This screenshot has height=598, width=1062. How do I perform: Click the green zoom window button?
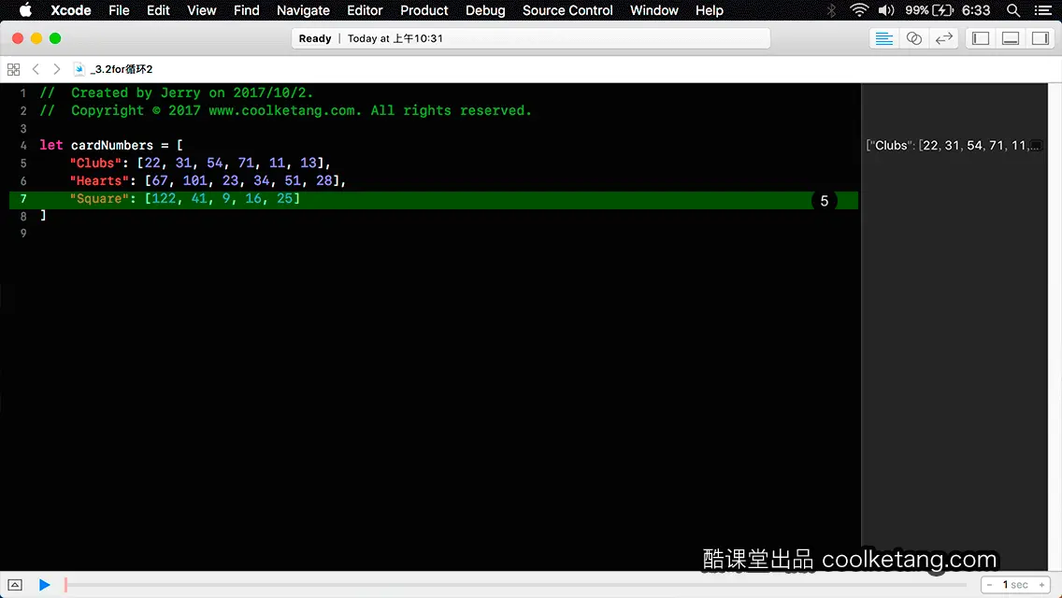click(55, 38)
